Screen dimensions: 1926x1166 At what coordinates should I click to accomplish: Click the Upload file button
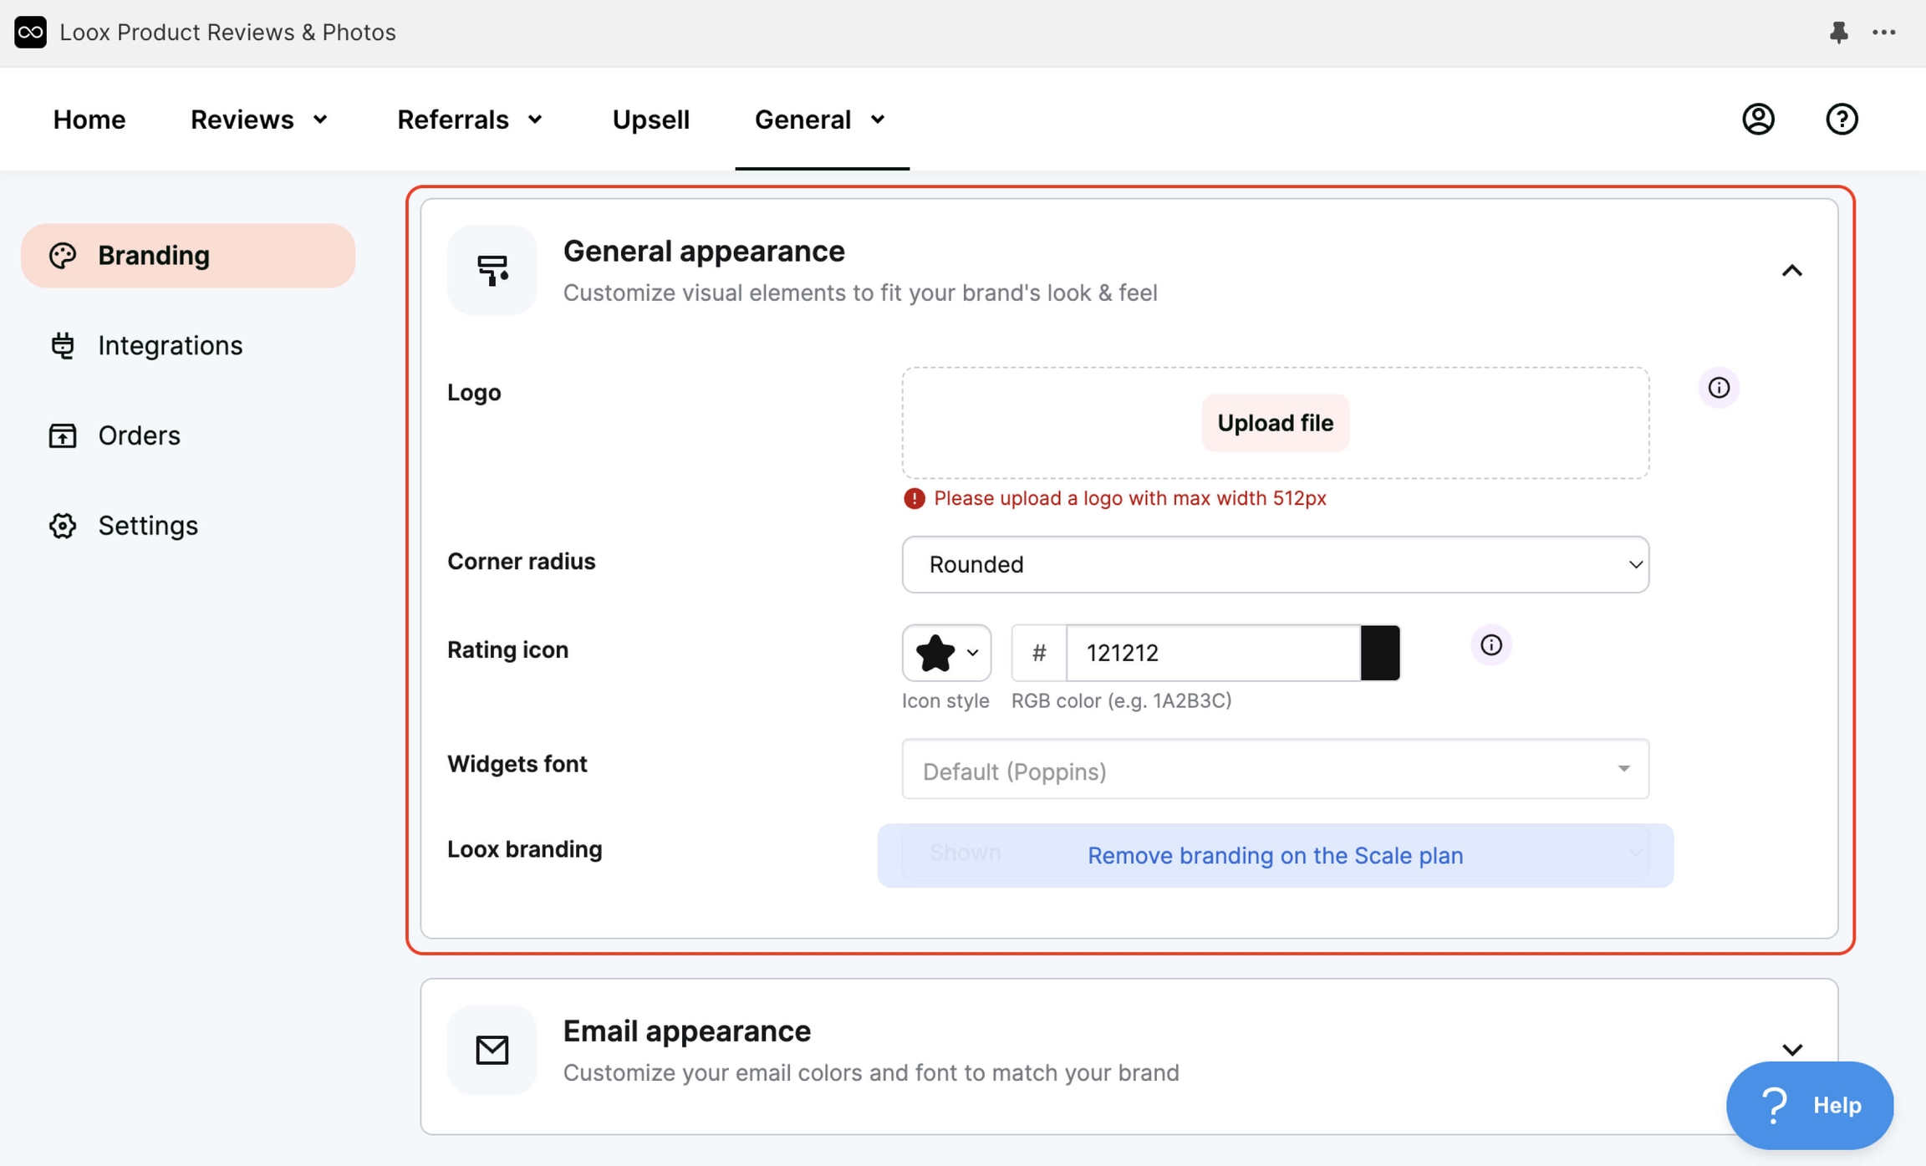1274,422
